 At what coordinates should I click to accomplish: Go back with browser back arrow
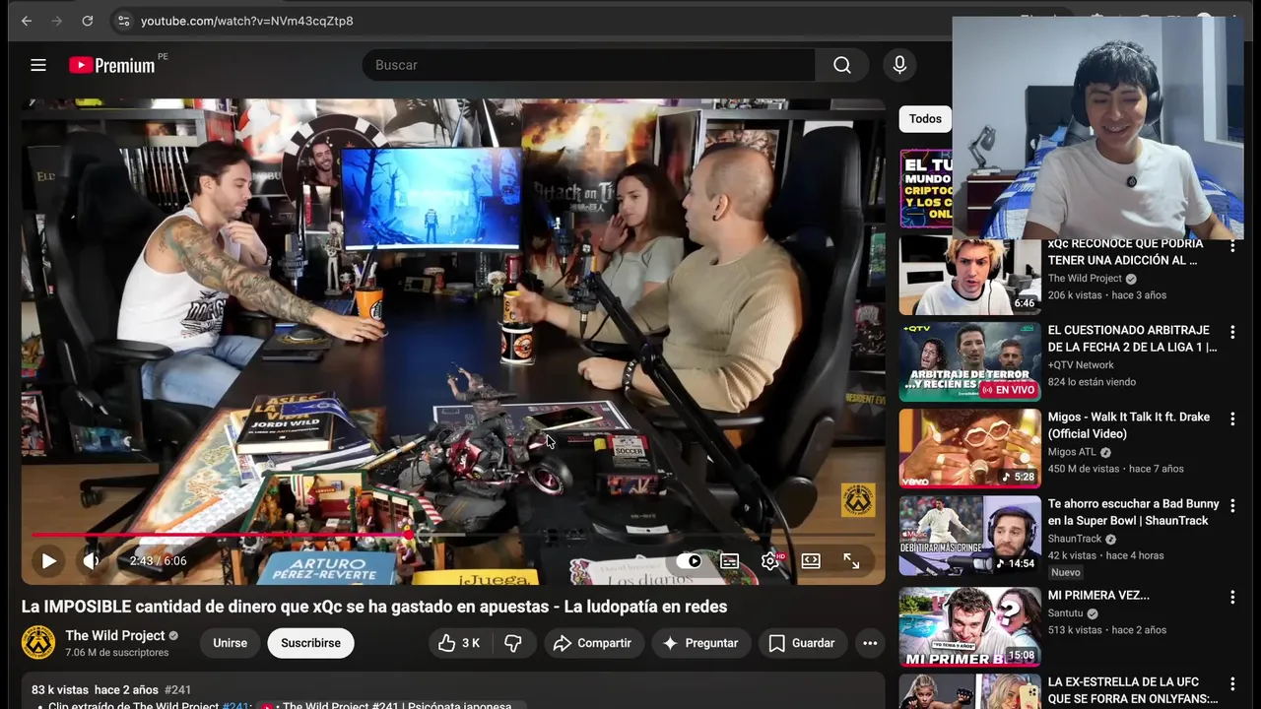pos(27,21)
